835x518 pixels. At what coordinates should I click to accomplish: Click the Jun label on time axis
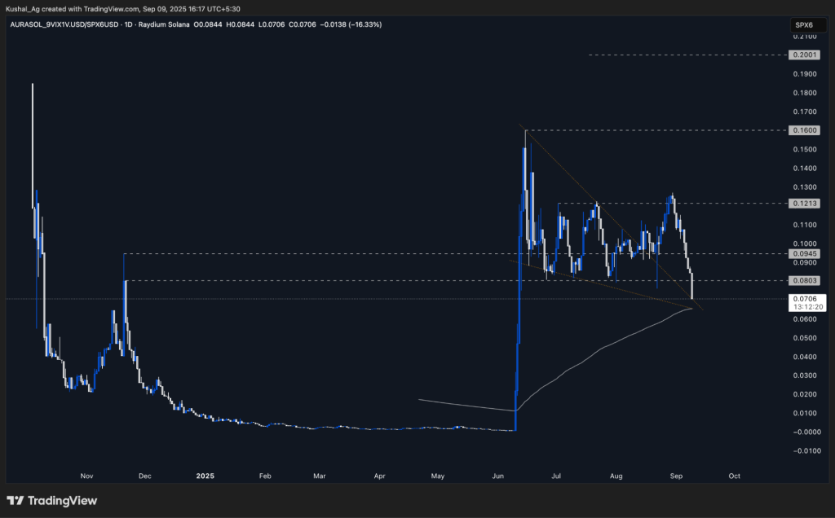coord(498,476)
